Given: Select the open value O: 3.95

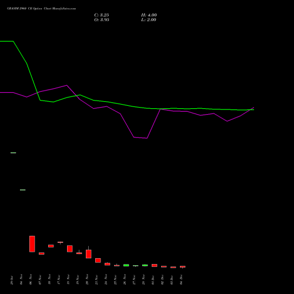Looking at the screenshot, I should (102, 20).
